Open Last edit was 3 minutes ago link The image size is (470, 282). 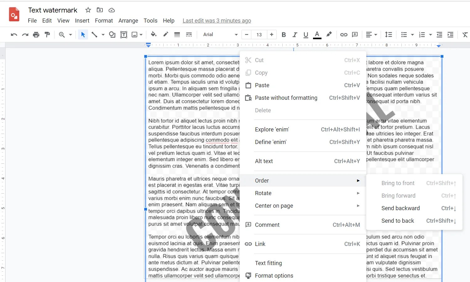click(217, 21)
